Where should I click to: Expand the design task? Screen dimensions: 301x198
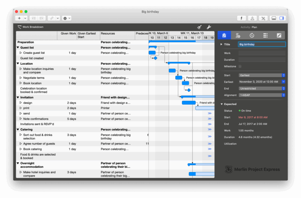pos(20,103)
